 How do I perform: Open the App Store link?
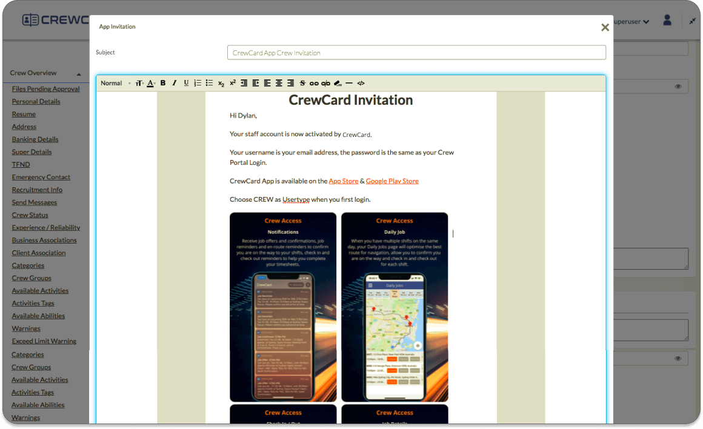[x=344, y=181]
